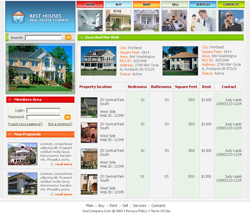Open the RENT navigation tab
This screenshot has width=250, height=216.
[x=147, y=4]
